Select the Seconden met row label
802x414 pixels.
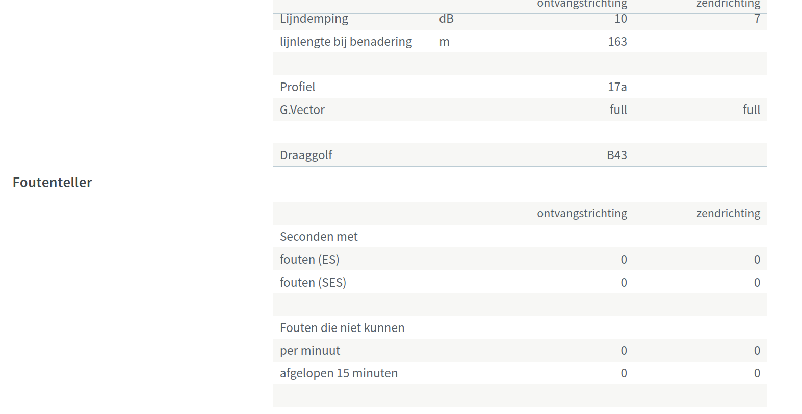click(319, 237)
